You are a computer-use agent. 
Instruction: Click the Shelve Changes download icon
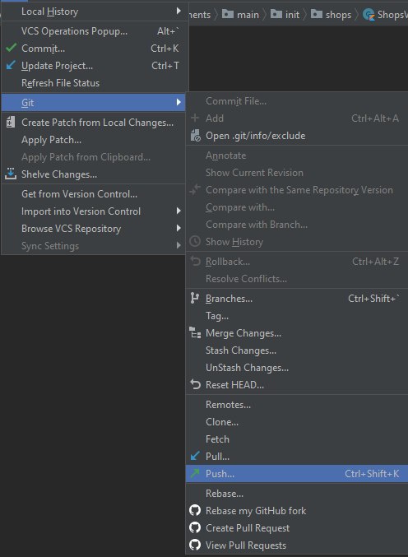click(x=11, y=174)
